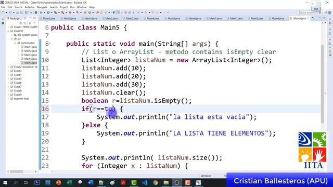Click the editor's vertical scrollbar

point(323,84)
